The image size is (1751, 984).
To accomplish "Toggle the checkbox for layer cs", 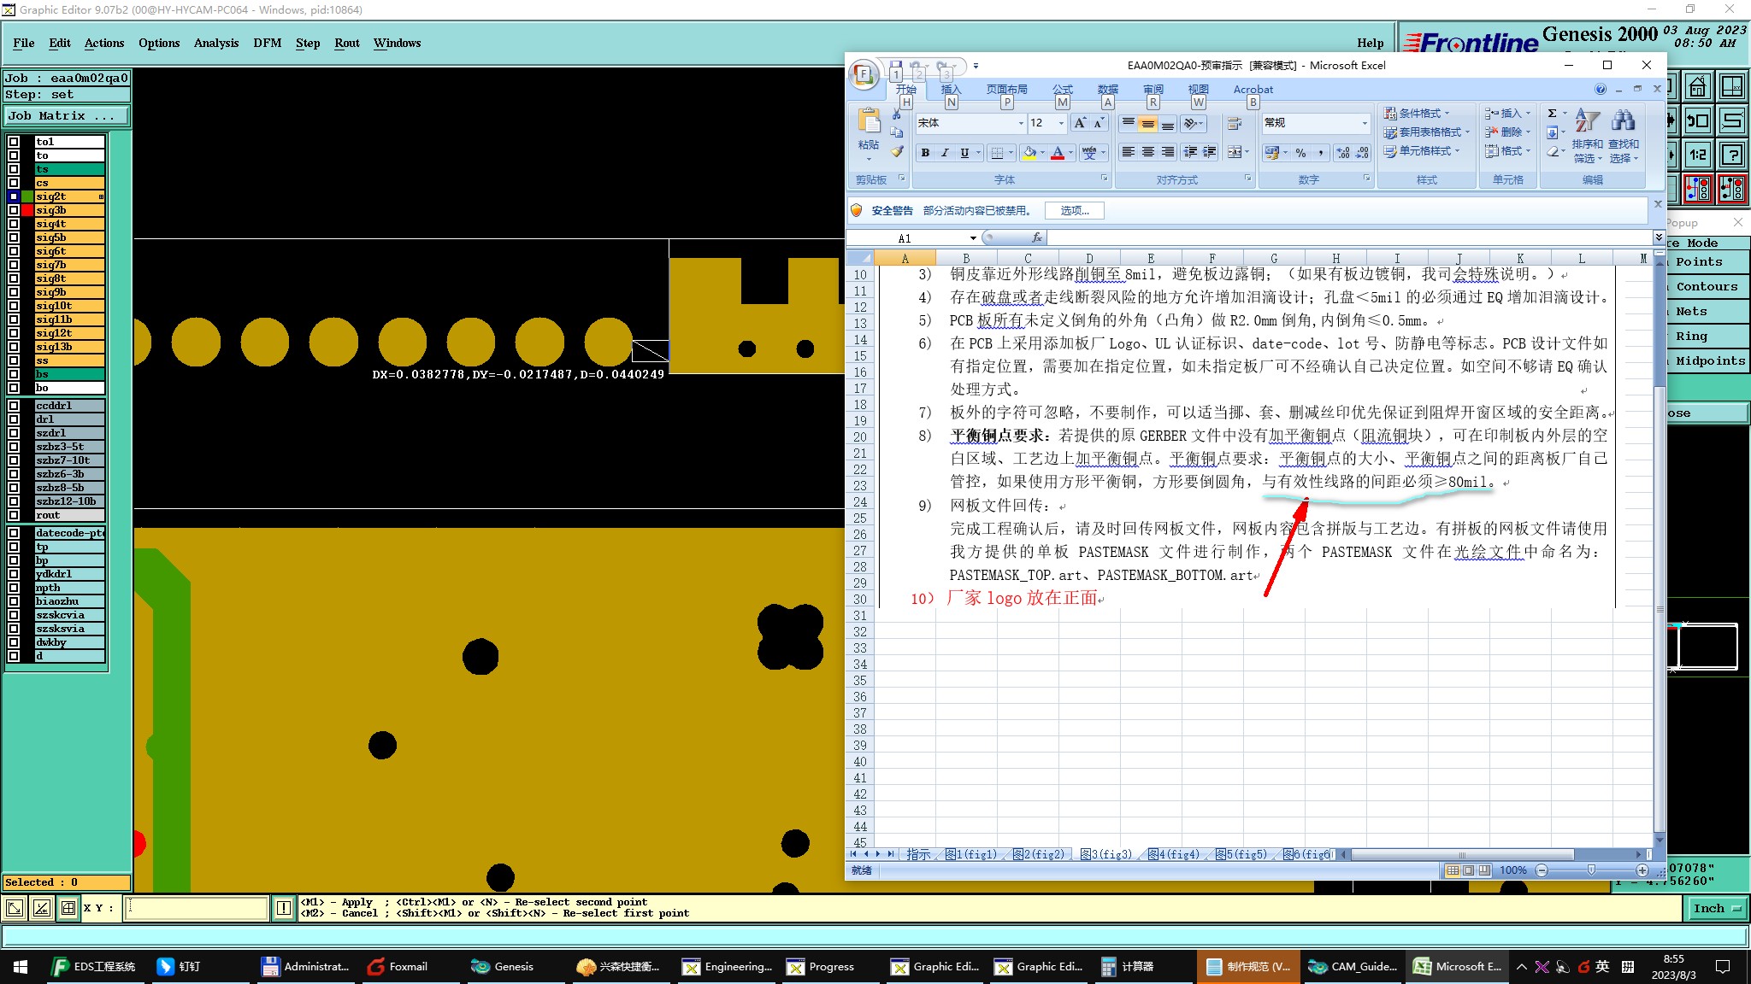I will pos(14,183).
